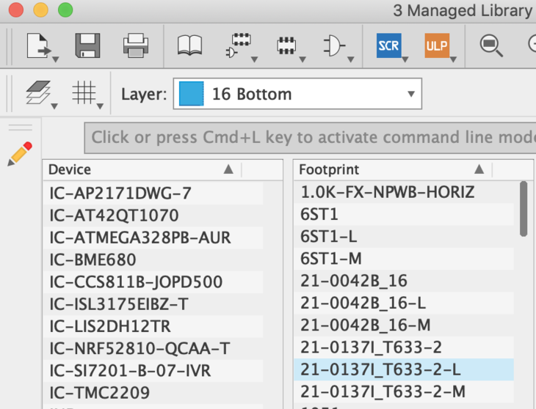
Task: Activate the command line input field
Action: coord(310,138)
